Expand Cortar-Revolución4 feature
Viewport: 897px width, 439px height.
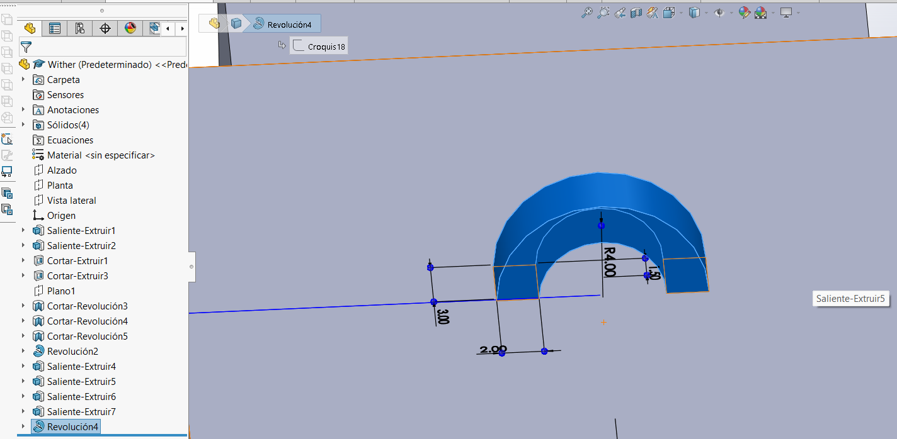[x=23, y=321]
